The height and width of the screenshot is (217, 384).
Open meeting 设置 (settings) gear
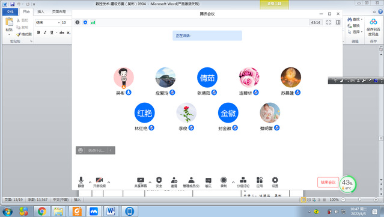[275, 183]
